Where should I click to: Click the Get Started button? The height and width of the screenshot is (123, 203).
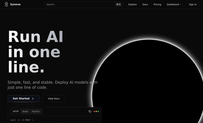pyautogui.click(x=24, y=99)
